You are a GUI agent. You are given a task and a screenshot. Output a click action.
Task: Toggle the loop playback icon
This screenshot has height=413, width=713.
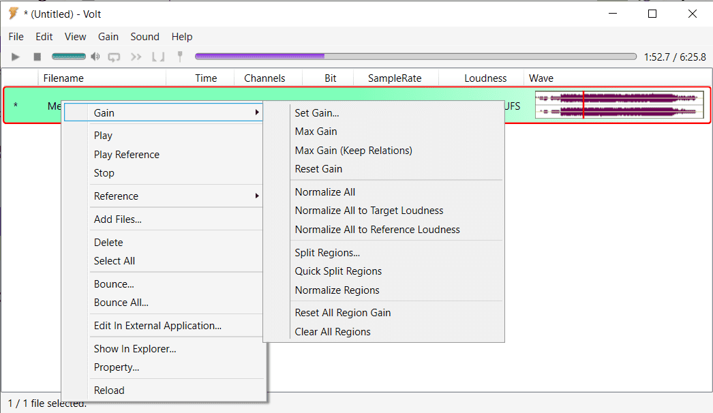click(x=114, y=57)
